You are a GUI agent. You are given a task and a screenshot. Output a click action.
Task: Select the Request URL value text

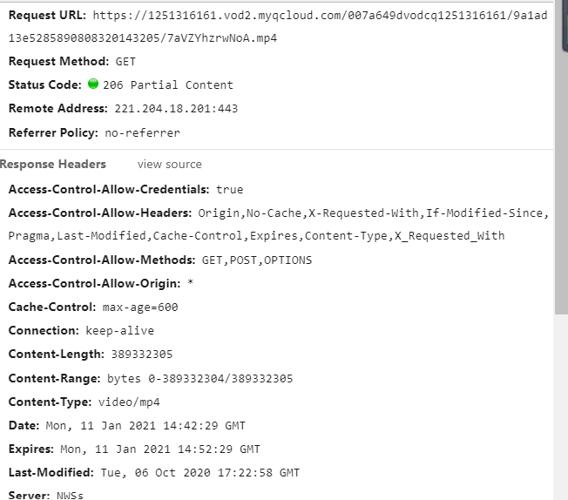tap(278, 26)
